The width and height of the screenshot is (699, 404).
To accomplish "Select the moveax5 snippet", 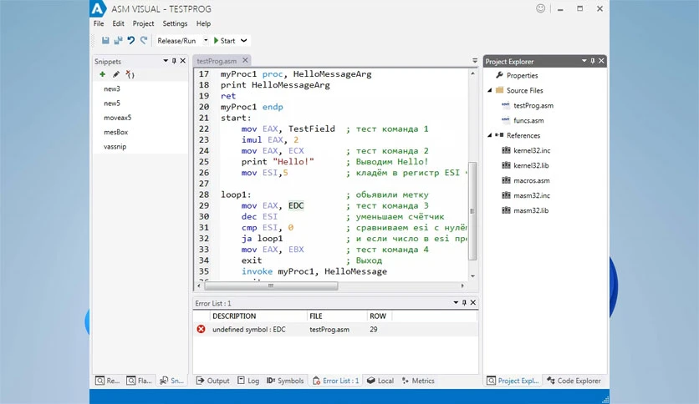I will [118, 118].
